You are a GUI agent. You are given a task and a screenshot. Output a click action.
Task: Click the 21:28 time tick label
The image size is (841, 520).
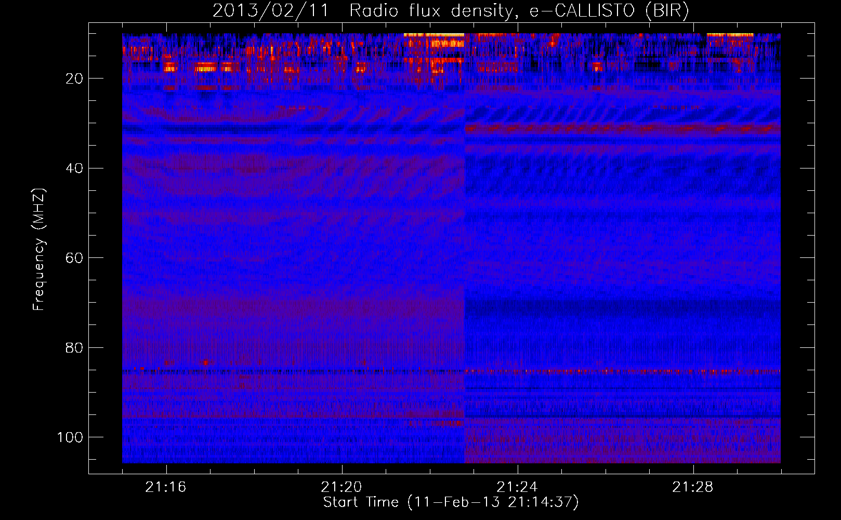[693, 487]
